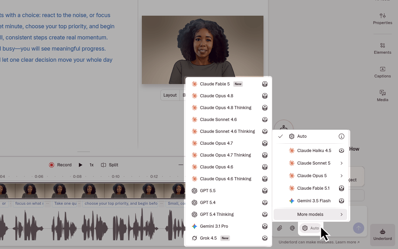398x249 pixels.
Task: Choose Claude Opus 4.8 from list
Action: (228, 96)
